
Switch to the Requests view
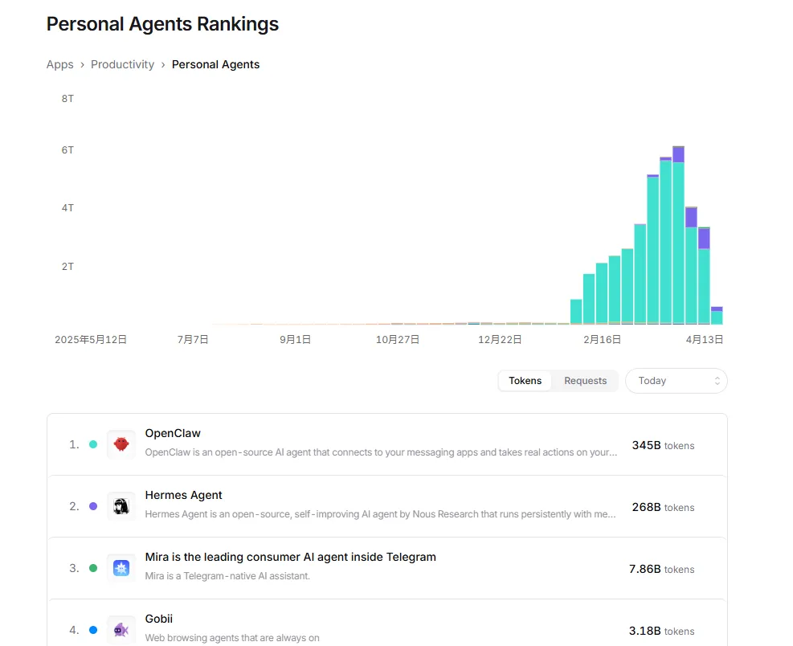(x=585, y=381)
